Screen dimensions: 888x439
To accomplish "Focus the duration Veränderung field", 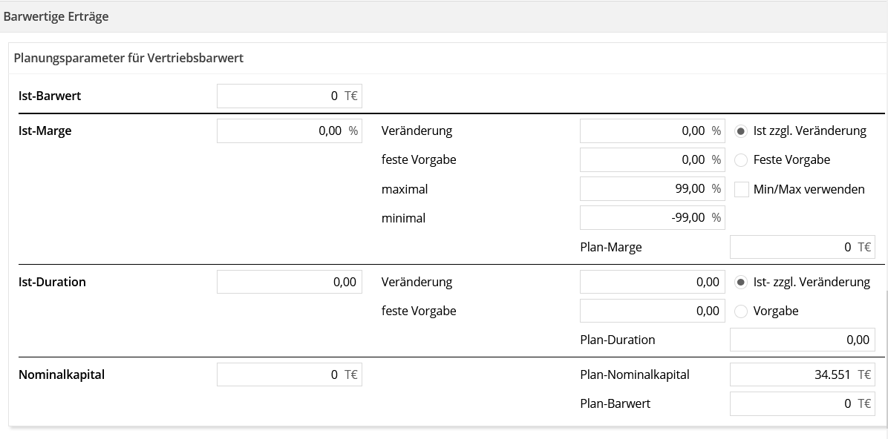I will (653, 282).
